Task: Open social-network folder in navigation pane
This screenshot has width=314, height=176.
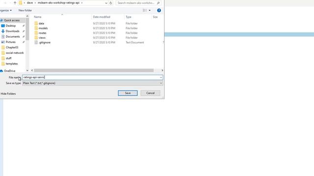Action: (15, 53)
